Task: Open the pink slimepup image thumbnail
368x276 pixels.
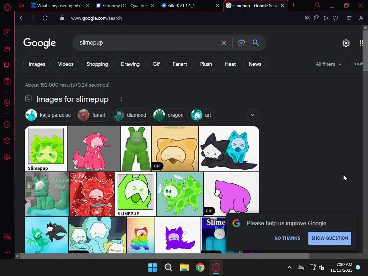Action: click(x=94, y=149)
